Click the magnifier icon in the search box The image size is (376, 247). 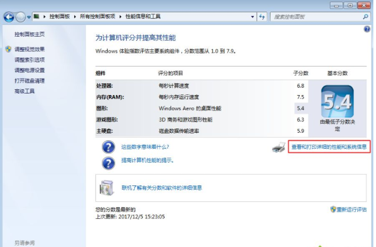pyautogui.click(x=365, y=17)
